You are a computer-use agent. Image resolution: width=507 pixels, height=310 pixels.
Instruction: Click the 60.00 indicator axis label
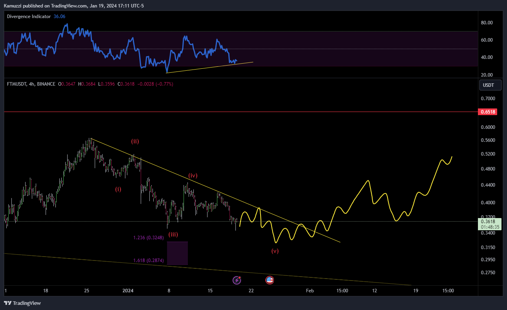pos(487,40)
